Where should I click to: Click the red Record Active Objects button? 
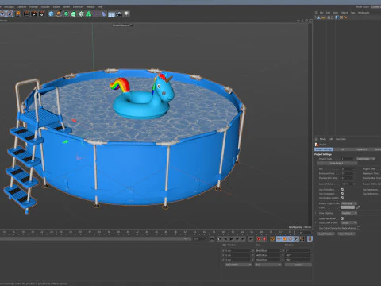click(x=259, y=239)
